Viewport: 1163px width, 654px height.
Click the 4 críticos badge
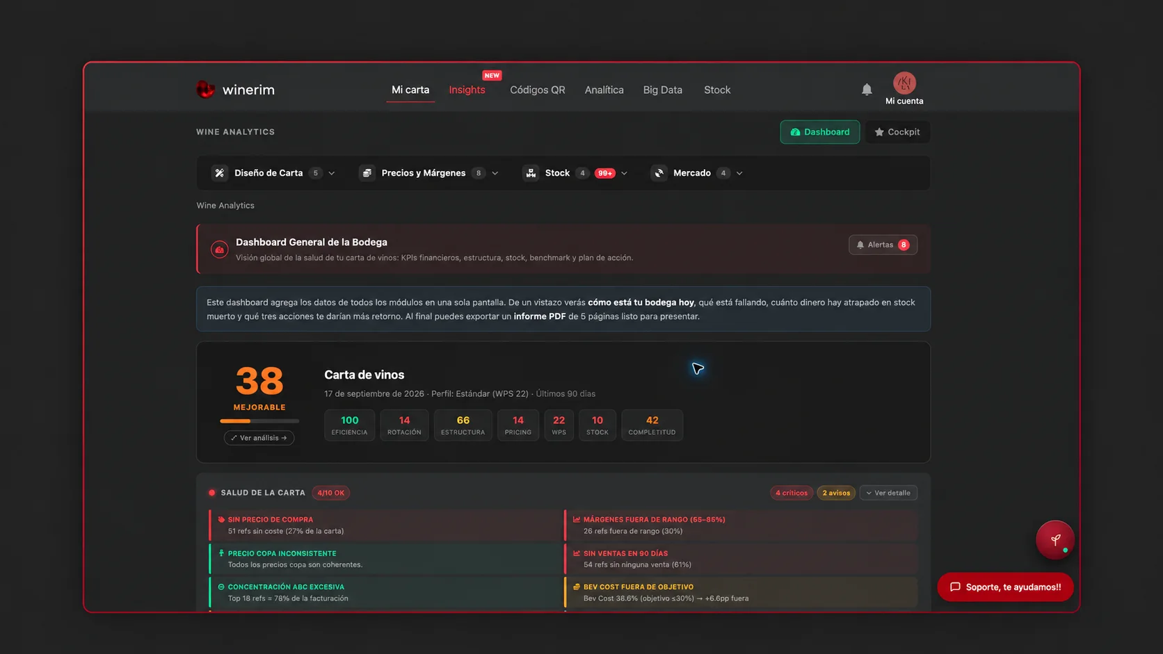[792, 493]
